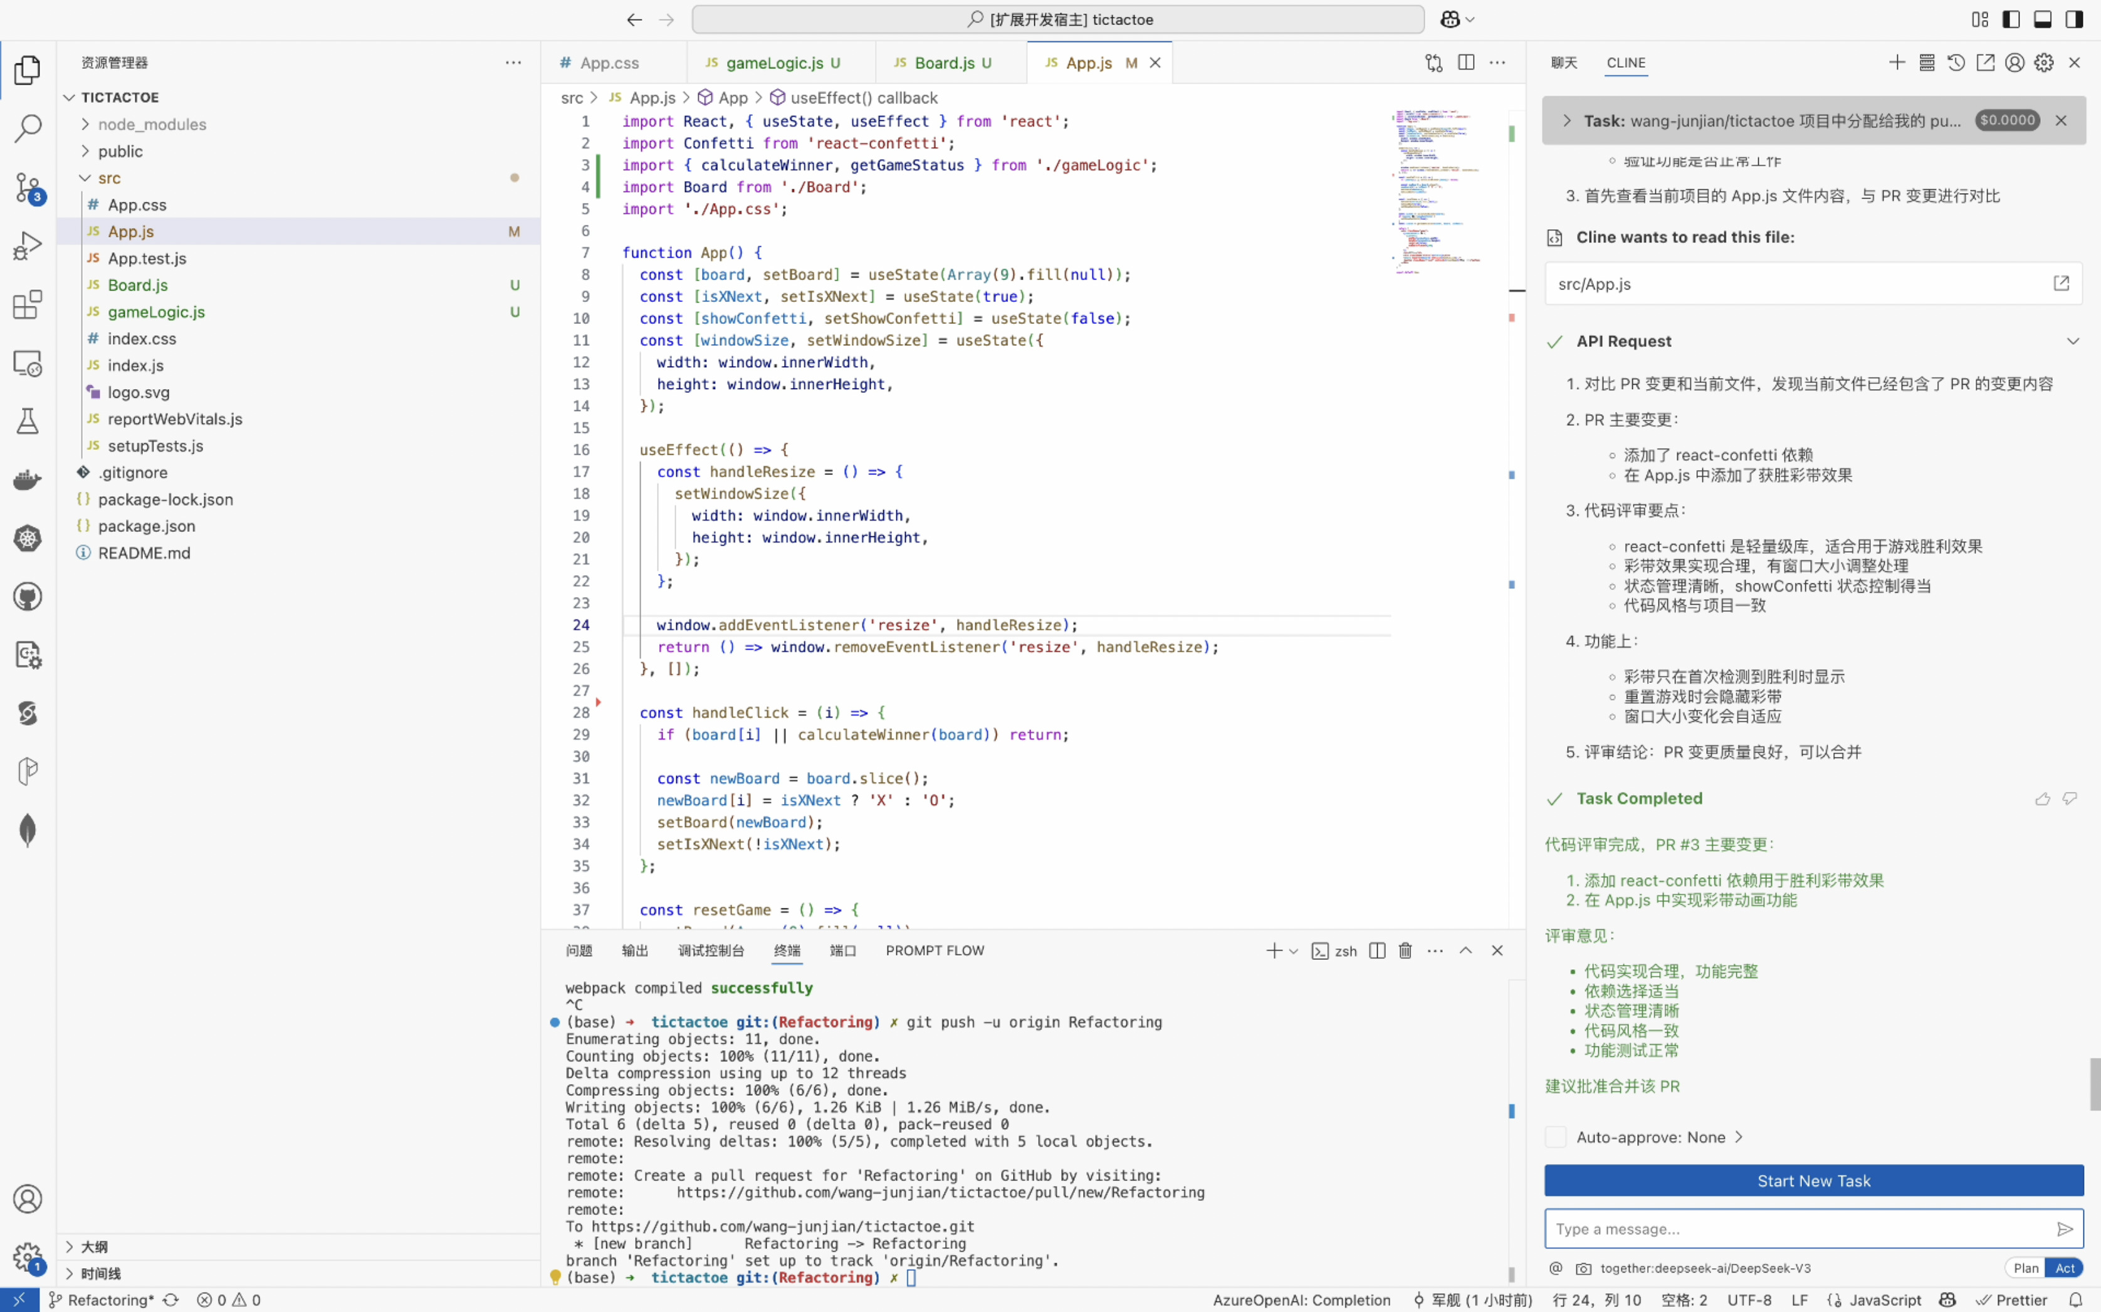Open Cline task history
Viewport: 2101px width, 1312px height.
coord(1955,63)
